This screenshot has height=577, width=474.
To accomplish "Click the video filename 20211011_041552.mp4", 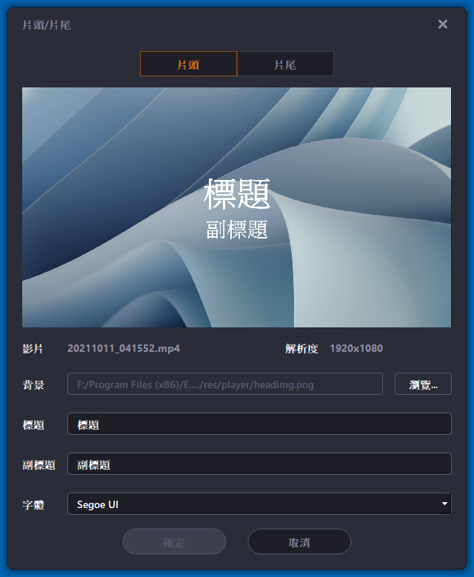I will point(124,348).
